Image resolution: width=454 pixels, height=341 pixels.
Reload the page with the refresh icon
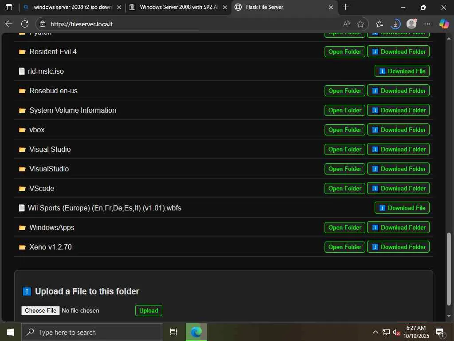click(25, 24)
